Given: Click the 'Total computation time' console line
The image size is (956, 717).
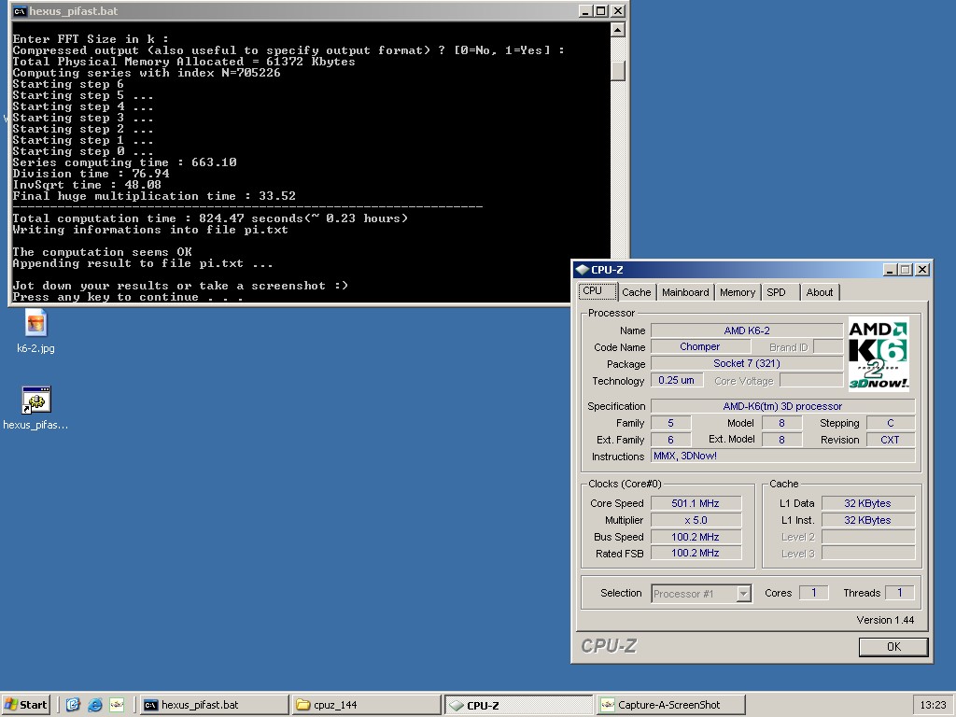Looking at the screenshot, I should tap(210, 218).
